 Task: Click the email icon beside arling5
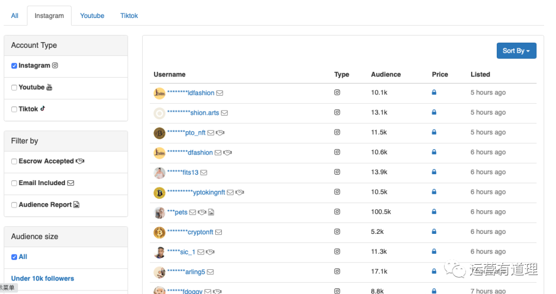pos(210,272)
